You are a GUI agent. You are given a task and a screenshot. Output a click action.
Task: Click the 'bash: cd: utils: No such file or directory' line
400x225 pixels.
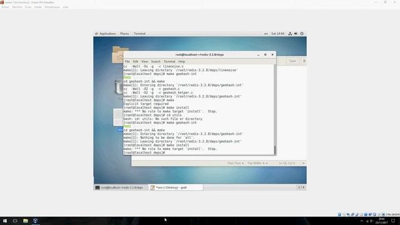[162, 119]
